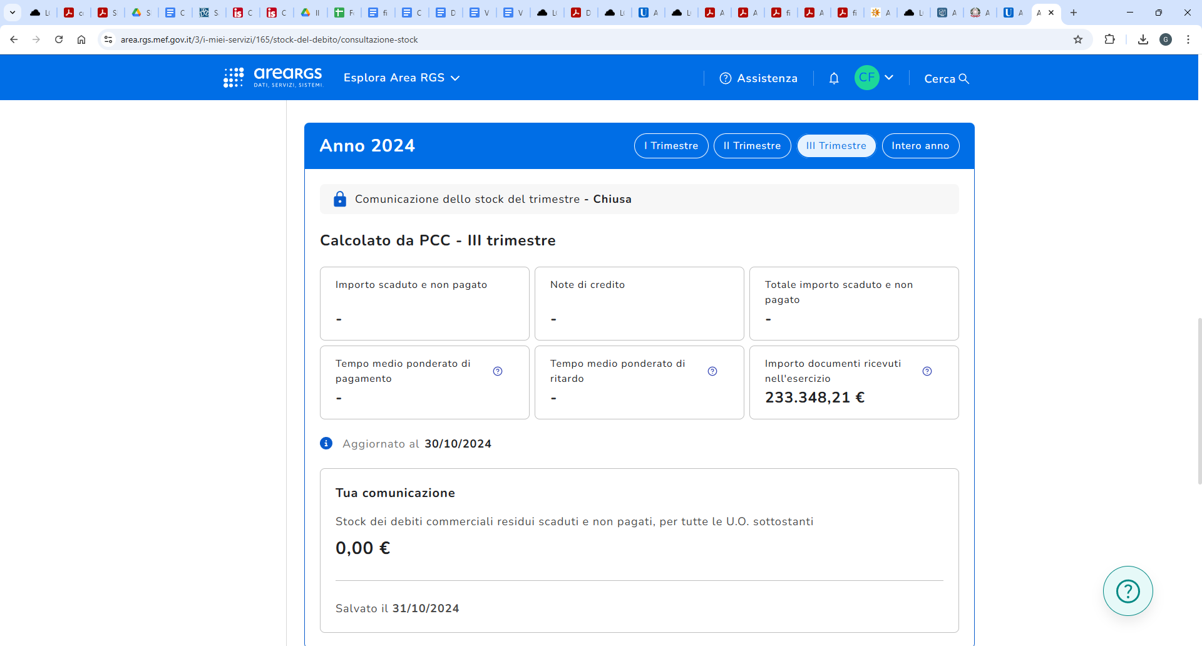Viewport: 1202px width, 646px height.
Task: Expand the Esplora Area RGS menu
Action: [x=402, y=78]
